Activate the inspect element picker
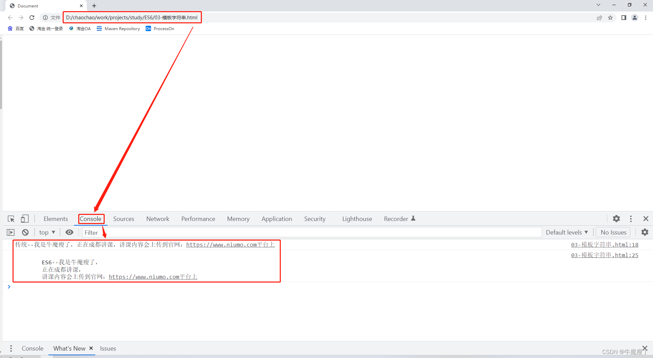The image size is (653, 358). click(11, 219)
